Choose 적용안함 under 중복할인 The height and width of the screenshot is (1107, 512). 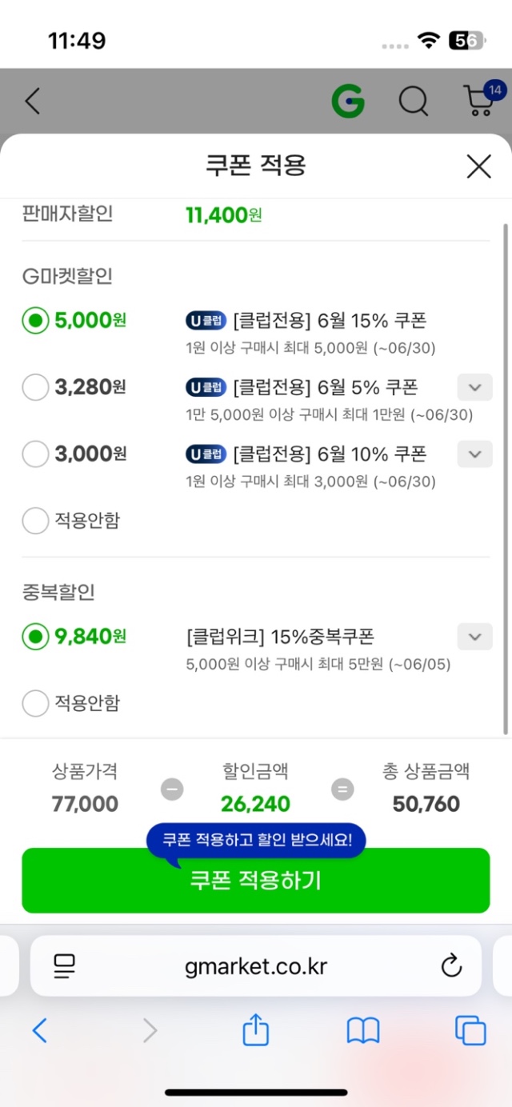coord(35,703)
